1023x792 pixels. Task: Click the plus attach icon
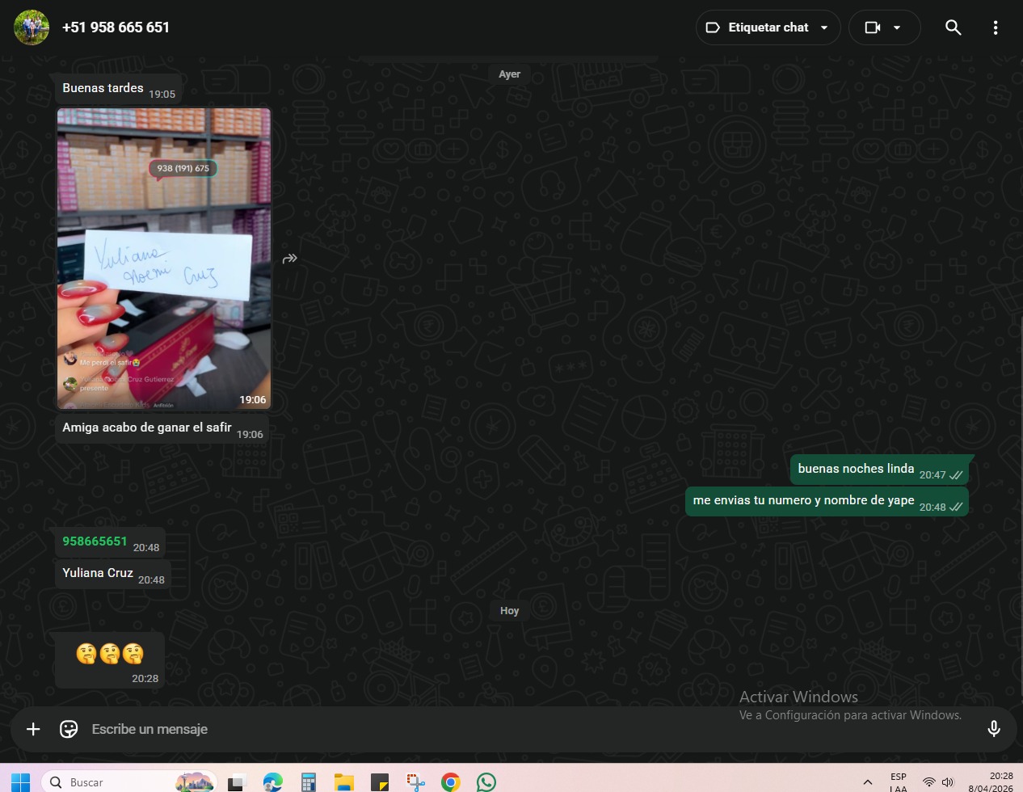tap(33, 729)
